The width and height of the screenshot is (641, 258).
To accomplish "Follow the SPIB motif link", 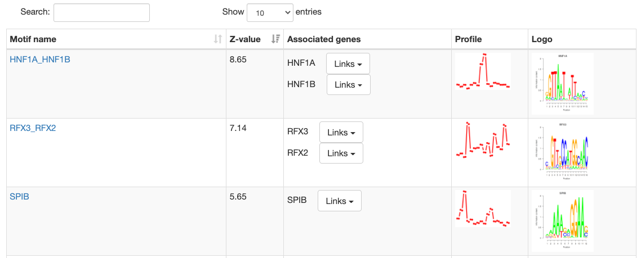I will [x=20, y=196].
